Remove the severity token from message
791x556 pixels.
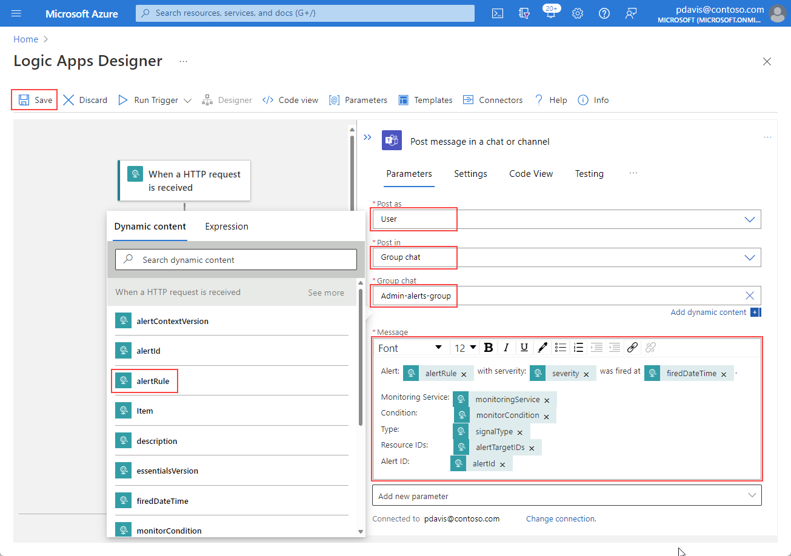586,374
